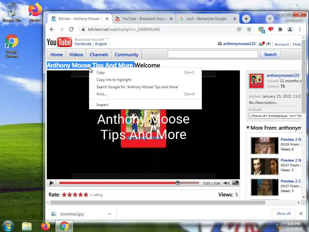Play the video
Viewport: 309px width, 232px height.
(x=52, y=183)
